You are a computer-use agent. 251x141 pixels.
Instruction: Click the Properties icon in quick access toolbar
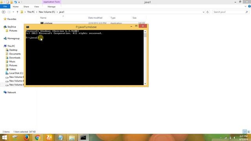pyautogui.click(x=7, y=2)
